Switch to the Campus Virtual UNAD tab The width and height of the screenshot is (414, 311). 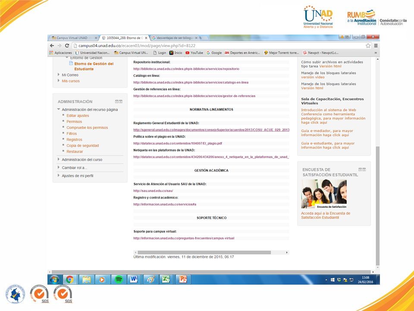72,38
